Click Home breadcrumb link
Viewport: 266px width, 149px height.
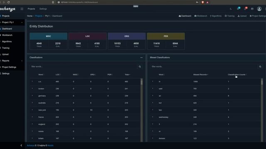point(30,16)
